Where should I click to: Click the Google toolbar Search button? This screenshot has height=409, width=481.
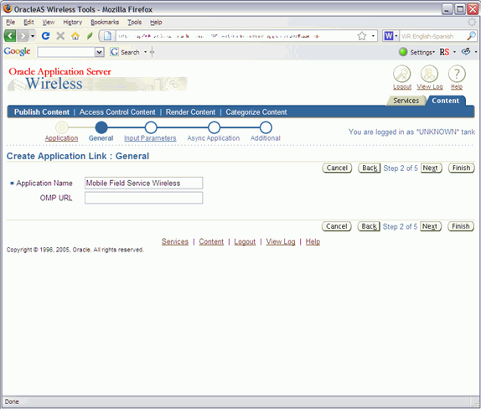tap(125, 52)
